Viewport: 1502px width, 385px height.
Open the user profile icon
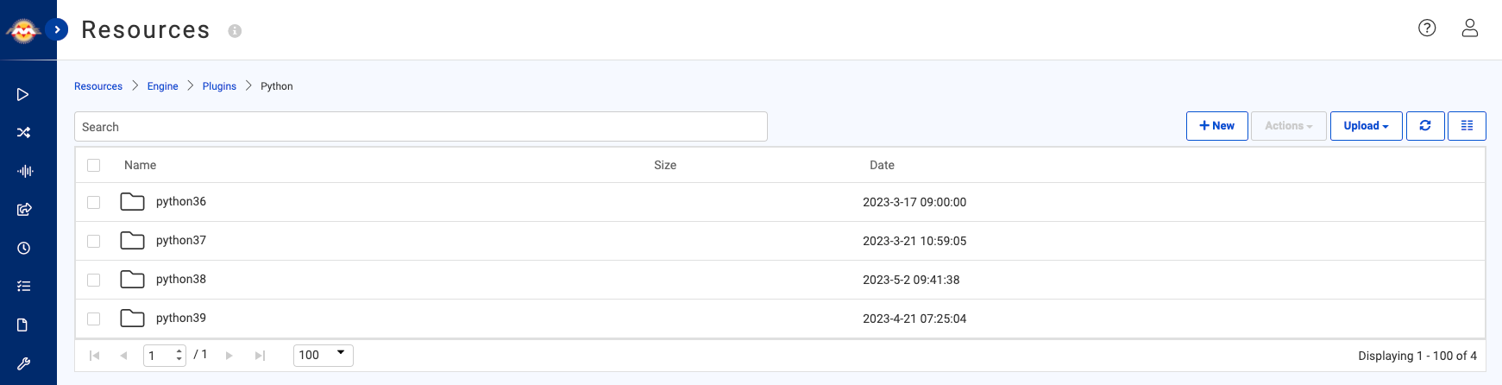point(1470,28)
